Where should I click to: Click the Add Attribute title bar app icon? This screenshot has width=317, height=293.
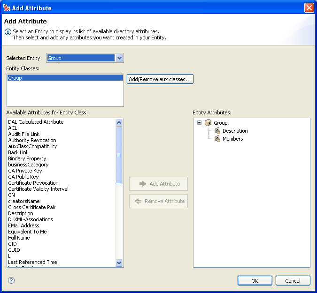coord(7,8)
